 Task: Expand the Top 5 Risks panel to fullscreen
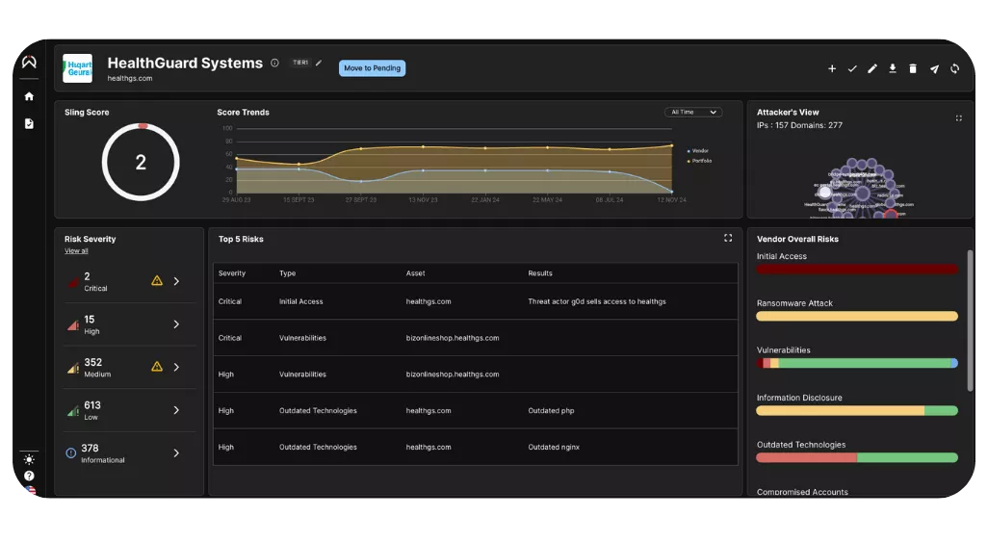(x=728, y=238)
